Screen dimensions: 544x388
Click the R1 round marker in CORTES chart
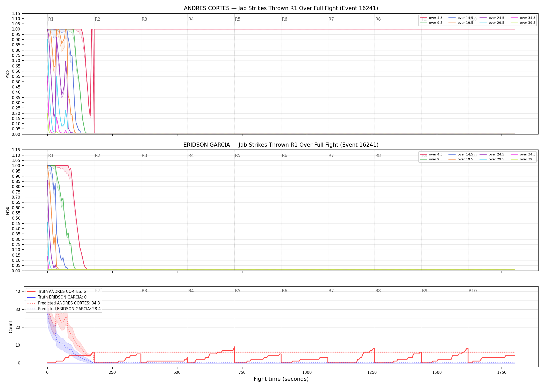(x=51, y=19)
